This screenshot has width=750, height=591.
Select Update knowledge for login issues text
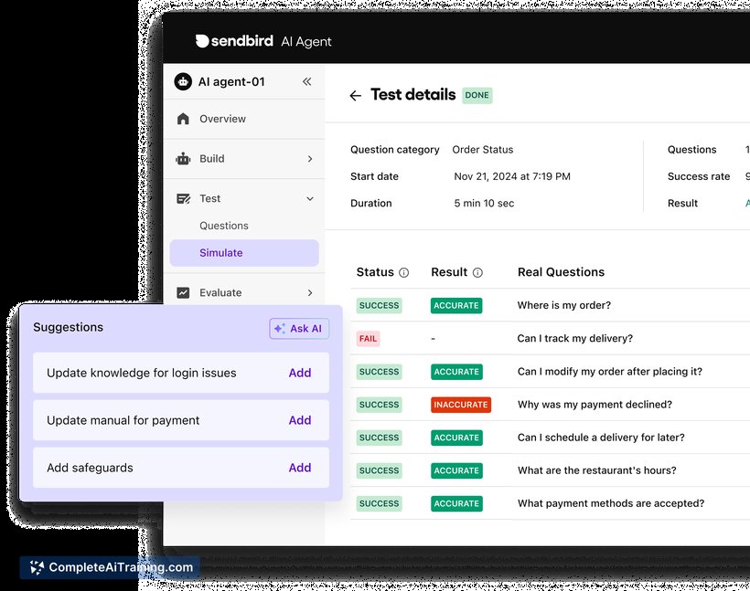142,373
